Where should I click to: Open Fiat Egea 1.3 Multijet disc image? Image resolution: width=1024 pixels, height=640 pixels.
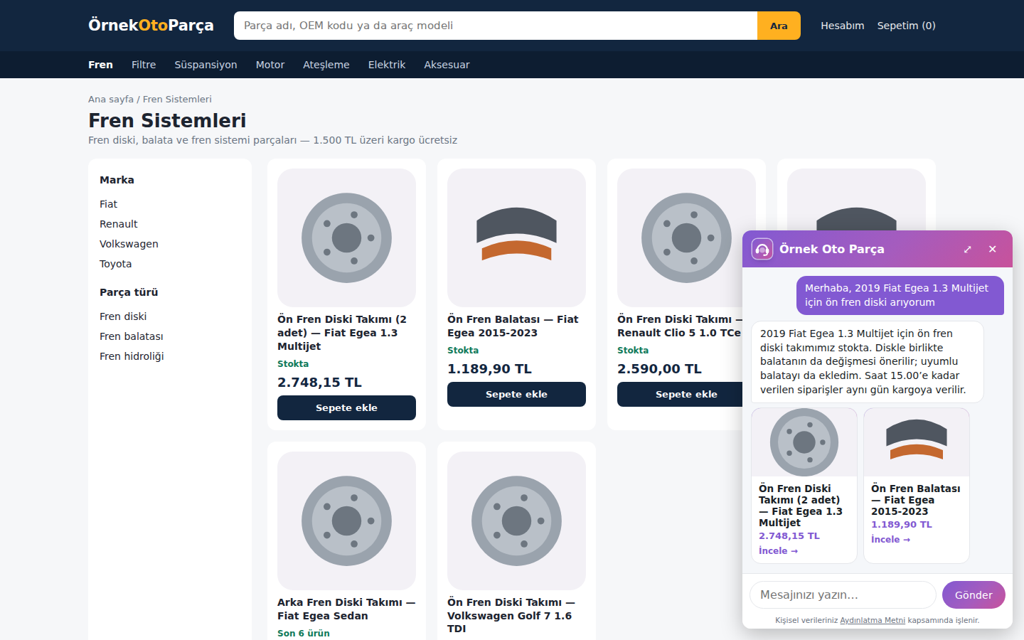(346, 238)
